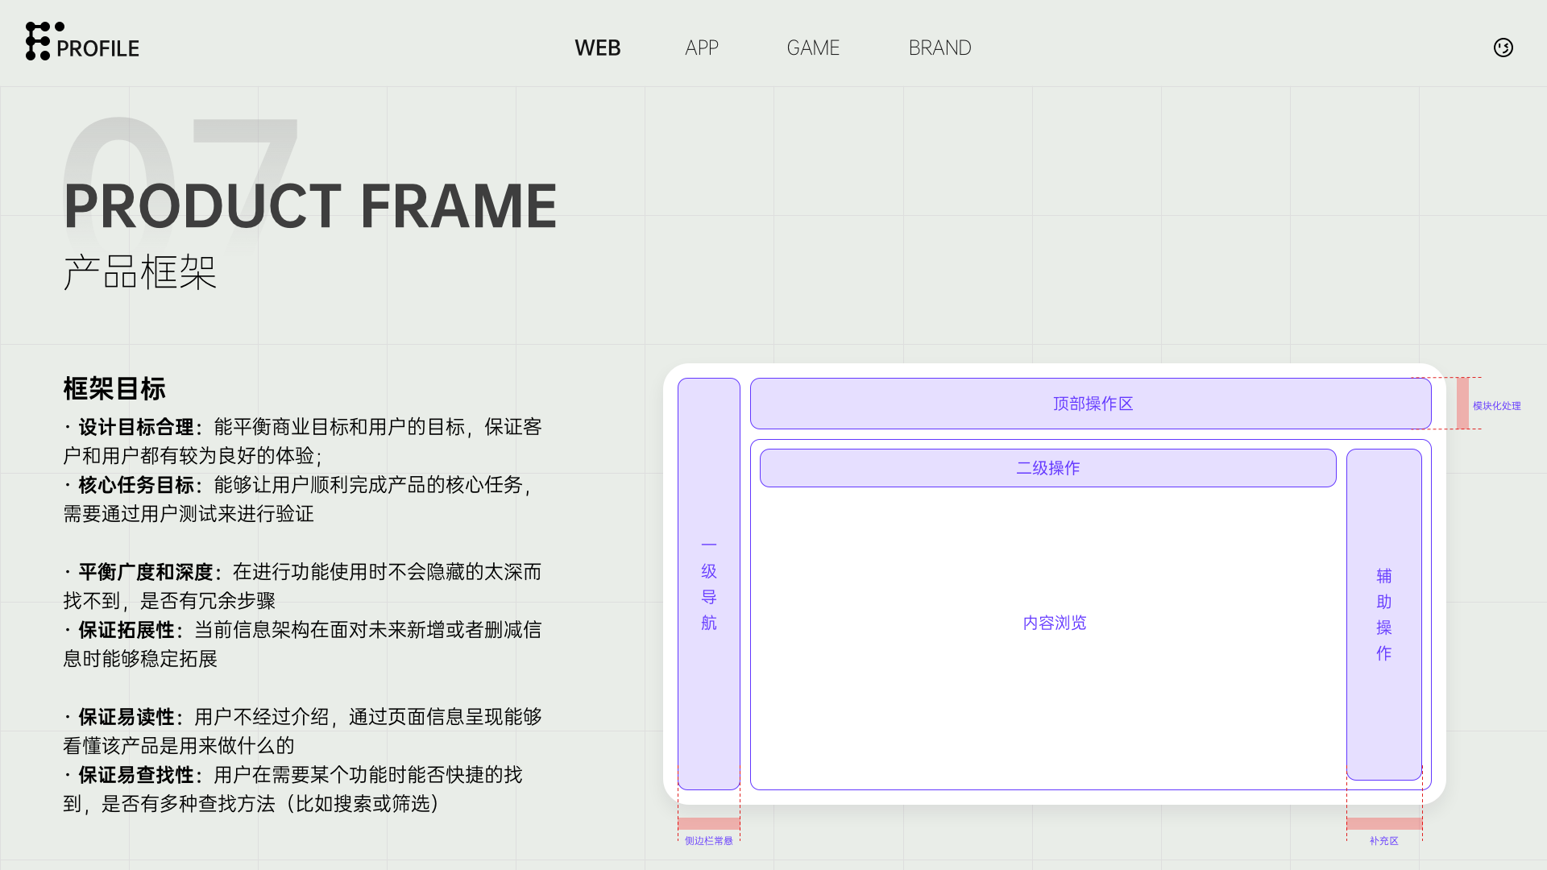Image resolution: width=1547 pixels, height=870 pixels.
Task: Click the 补充区 annotation label
Action: [x=1383, y=840]
